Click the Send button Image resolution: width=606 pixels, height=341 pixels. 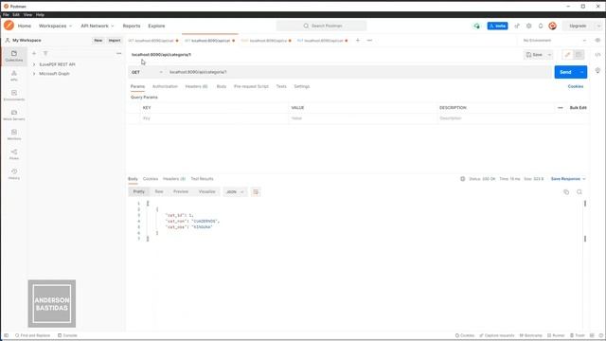[565, 72]
